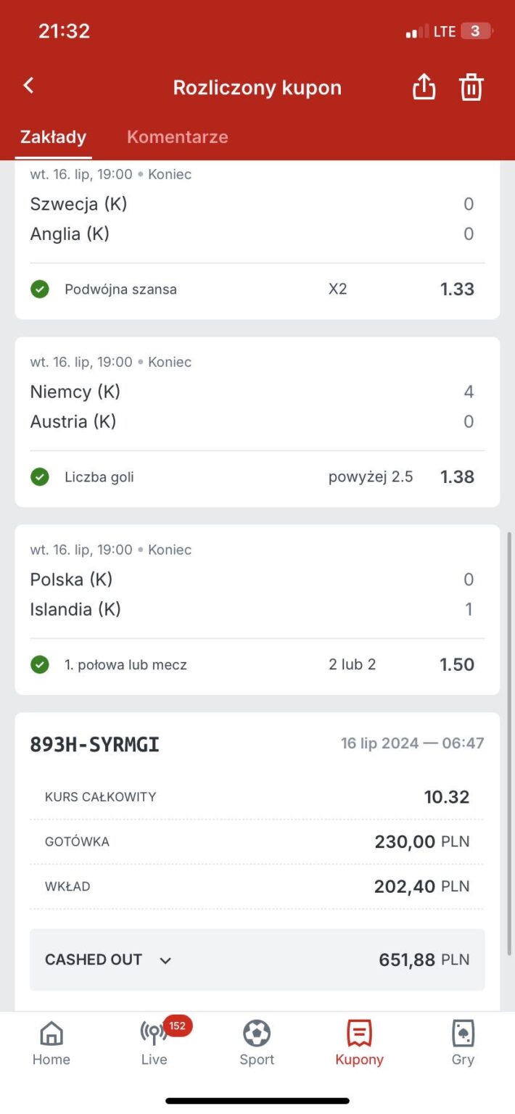Tap green check beside Podwójna szansa
The width and height of the screenshot is (515, 1114).
click(x=40, y=289)
